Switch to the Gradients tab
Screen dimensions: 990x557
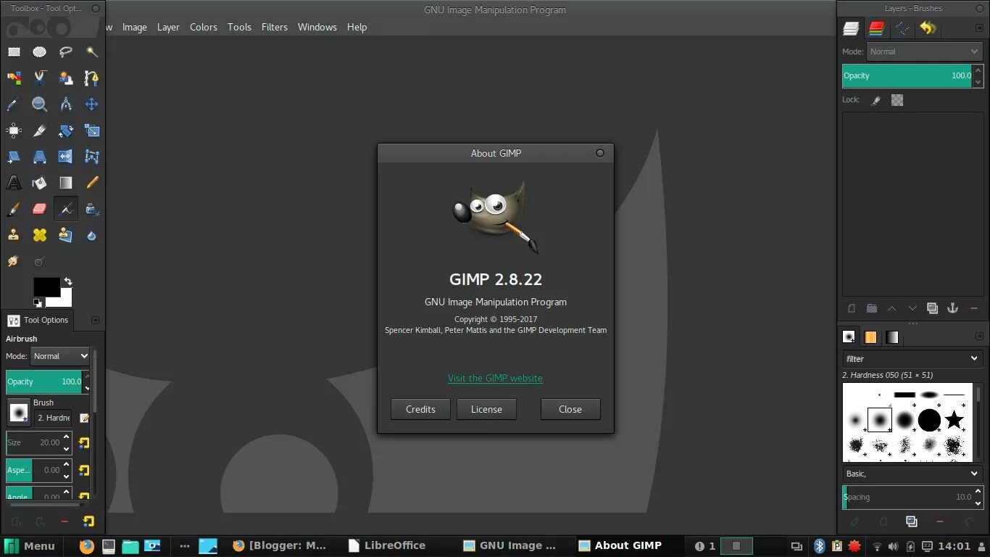coord(892,337)
